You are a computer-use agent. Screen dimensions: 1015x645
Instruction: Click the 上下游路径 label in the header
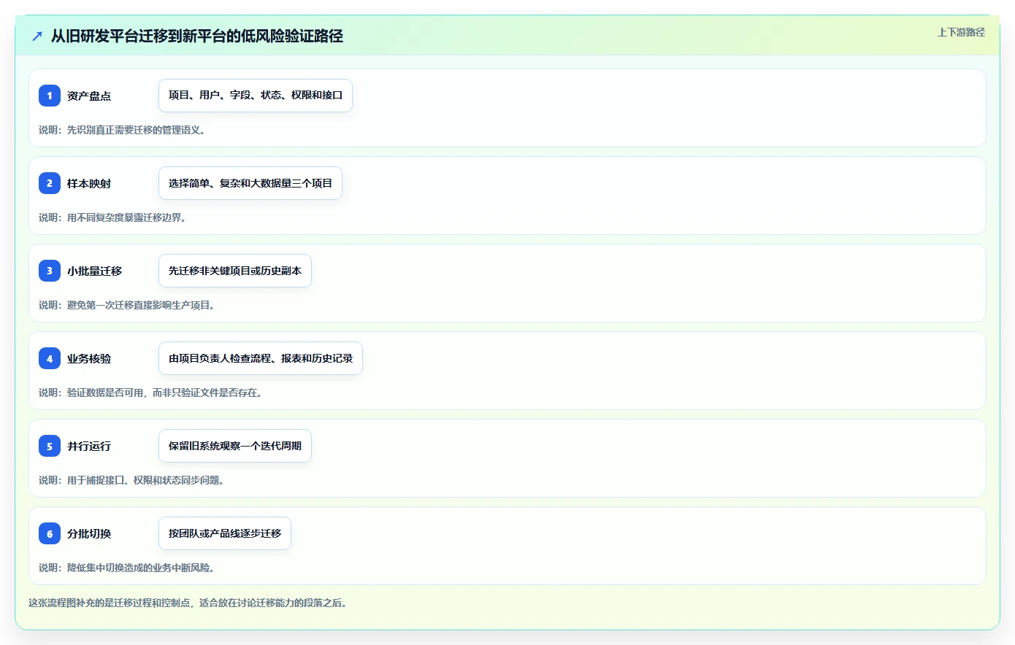pos(961,32)
